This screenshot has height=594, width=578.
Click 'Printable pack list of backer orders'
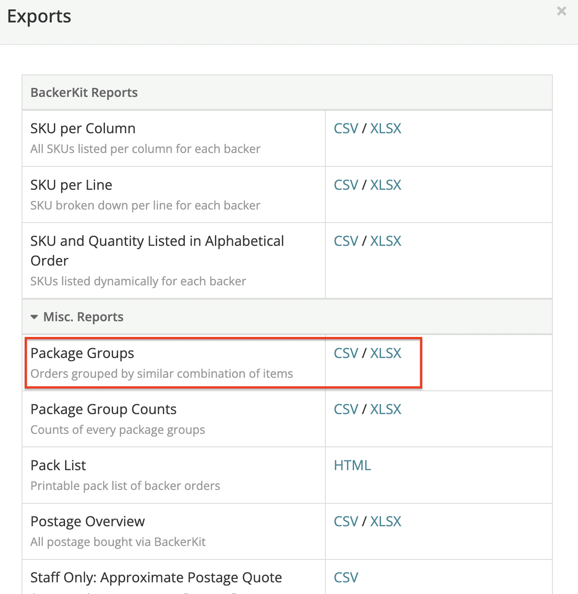(125, 486)
